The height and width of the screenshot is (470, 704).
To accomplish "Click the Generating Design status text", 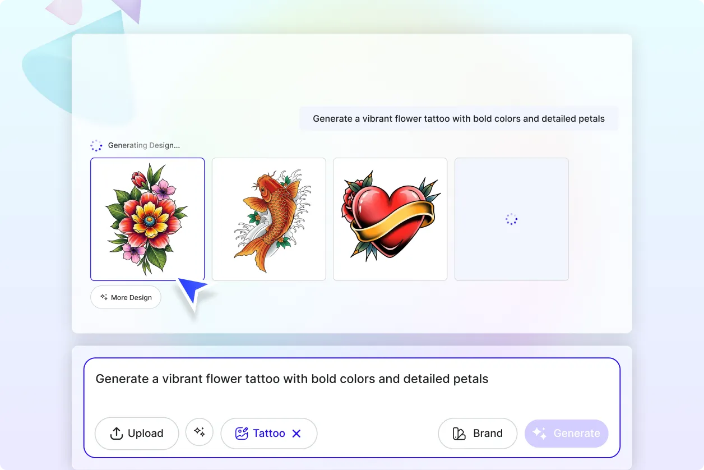I will (x=144, y=145).
